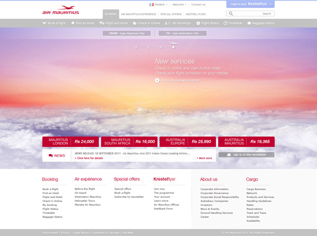This screenshot has height=236, width=317.
Task: Click the Flight and Hotel icon
Action: 101,23
